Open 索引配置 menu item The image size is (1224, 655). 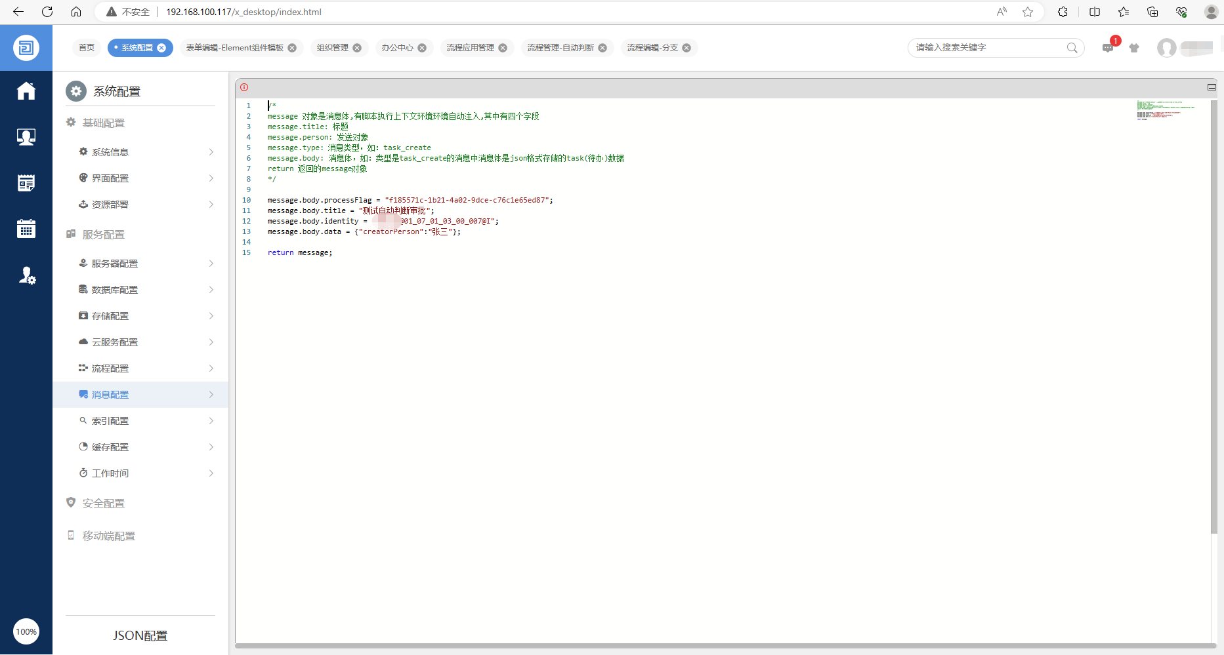[140, 421]
